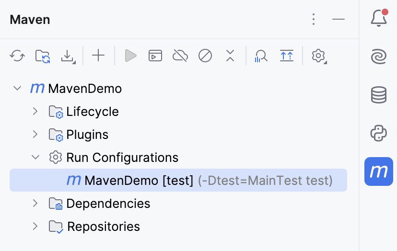The image size is (397, 251).
Task: Toggle Offline Mode in Maven toolbar
Action: click(x=180, y=56)
